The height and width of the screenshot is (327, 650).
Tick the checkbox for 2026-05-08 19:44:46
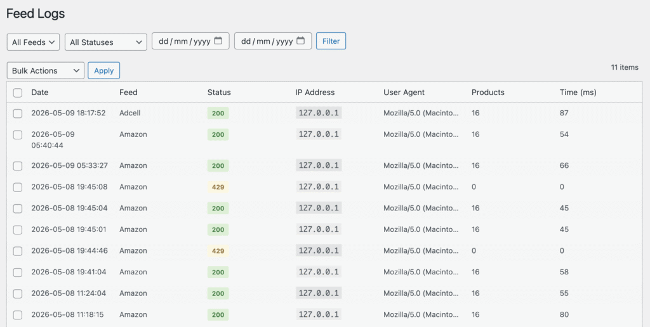[x=17, y=251]
